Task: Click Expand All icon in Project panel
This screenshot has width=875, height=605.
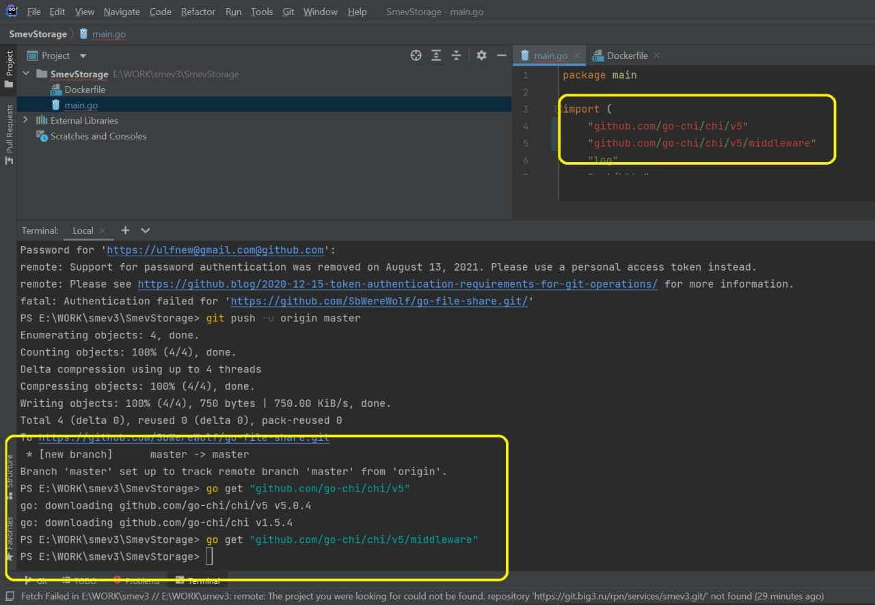Action: click(436, 55)
